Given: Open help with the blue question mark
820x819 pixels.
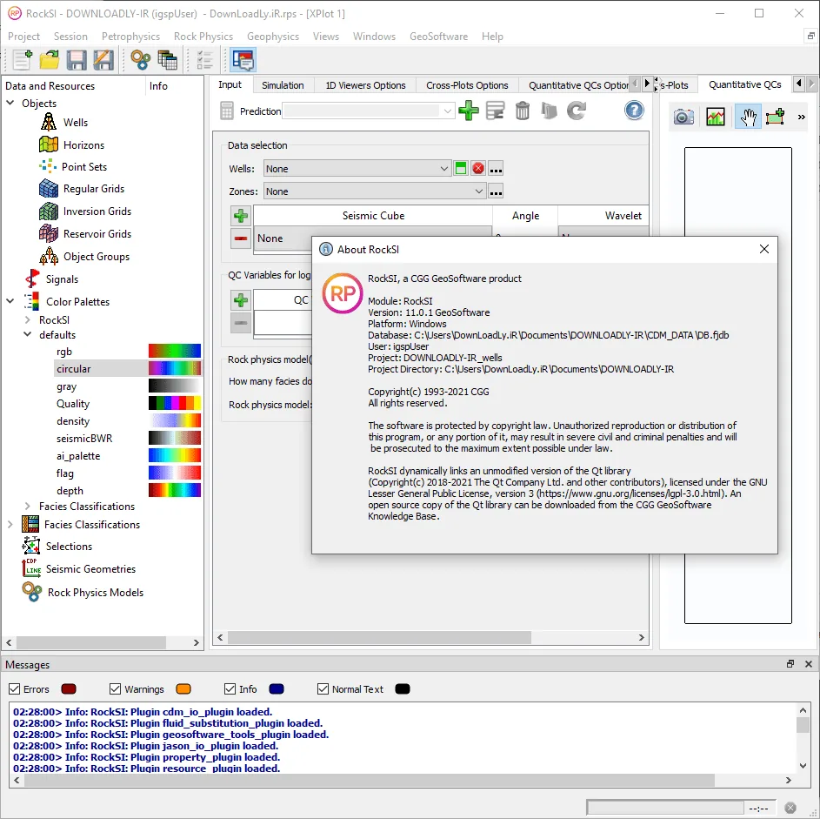Looking at the screenshot, I should [x=634, y=111].
